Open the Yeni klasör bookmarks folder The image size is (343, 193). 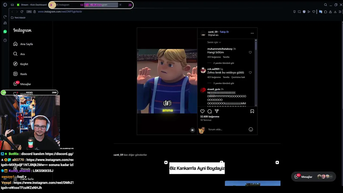18,18
